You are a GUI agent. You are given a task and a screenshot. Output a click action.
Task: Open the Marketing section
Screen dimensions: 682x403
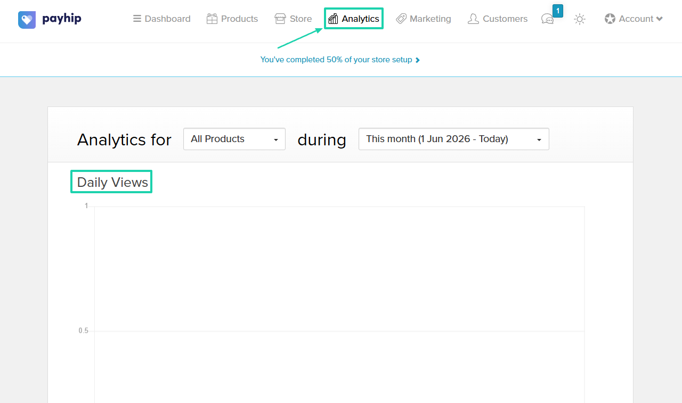coord(424,19)
